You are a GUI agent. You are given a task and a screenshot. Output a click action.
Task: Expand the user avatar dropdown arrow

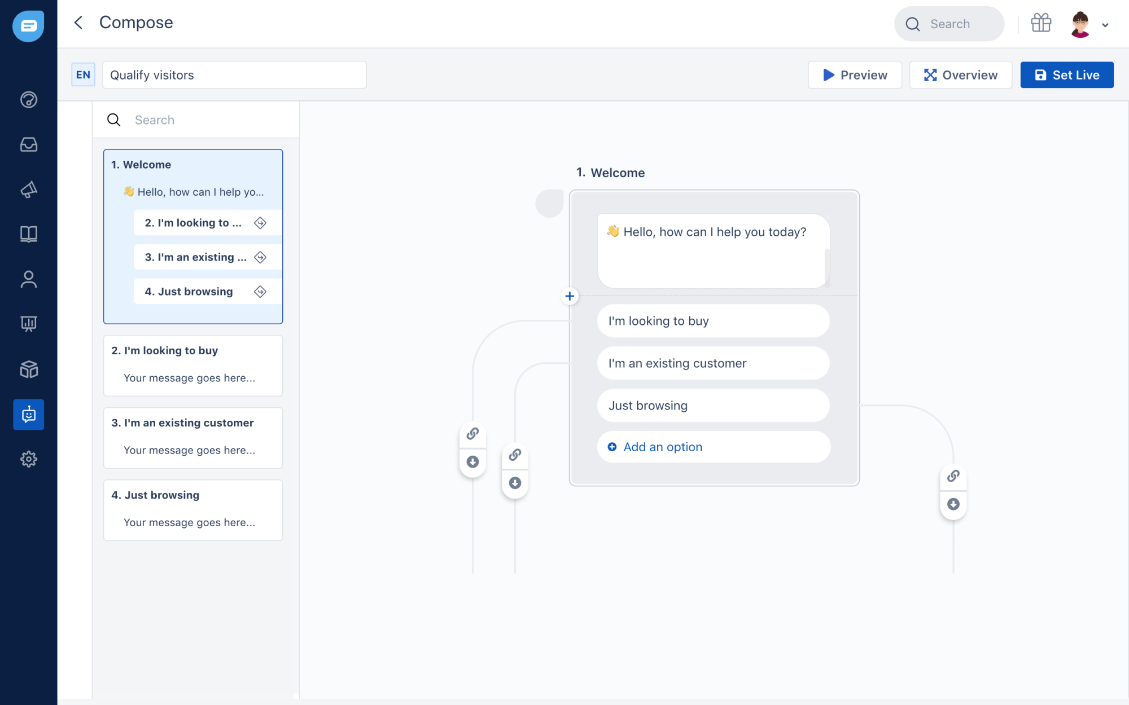[x=1105, y=25]
